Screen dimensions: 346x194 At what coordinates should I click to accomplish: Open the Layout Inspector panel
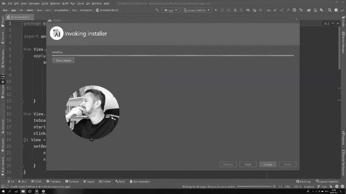point(327,182)
